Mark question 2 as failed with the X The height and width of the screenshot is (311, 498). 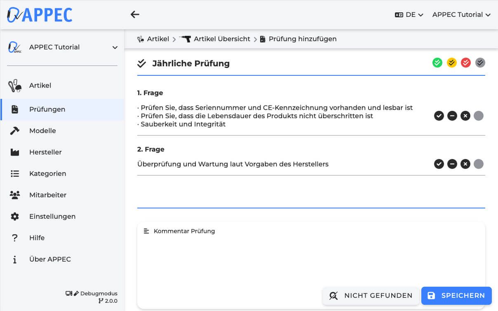[465, 164]
